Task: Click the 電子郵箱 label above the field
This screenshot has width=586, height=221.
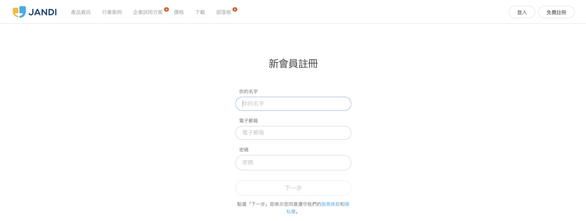Action: 248,121
